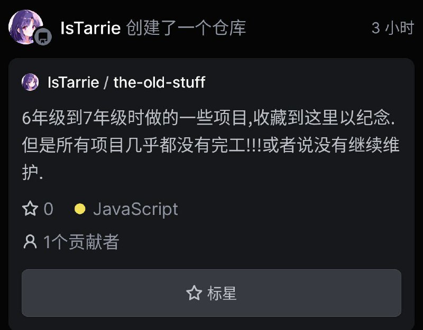This screenshot has width=423, height=330.
Task: Click the star icon inside the 标星 button
Action: [193, 291]
